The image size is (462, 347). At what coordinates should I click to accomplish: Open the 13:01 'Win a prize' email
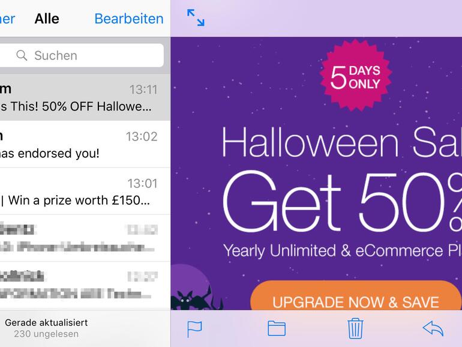point(85,191)
